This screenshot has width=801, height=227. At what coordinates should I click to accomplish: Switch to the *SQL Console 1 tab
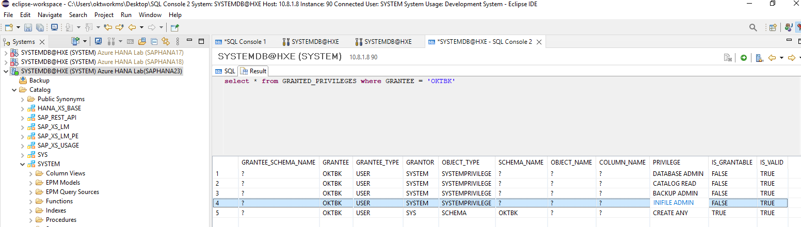pos(241,42)
